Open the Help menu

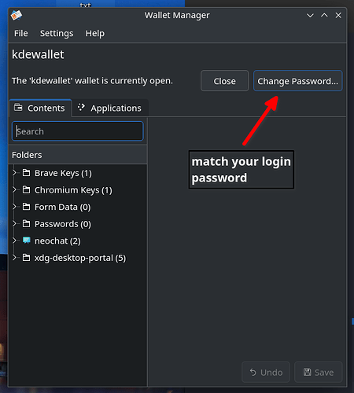coord(95,33)
